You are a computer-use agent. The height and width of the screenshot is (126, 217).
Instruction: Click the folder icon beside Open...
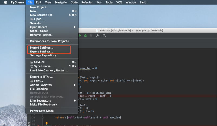tap(32, 19)
